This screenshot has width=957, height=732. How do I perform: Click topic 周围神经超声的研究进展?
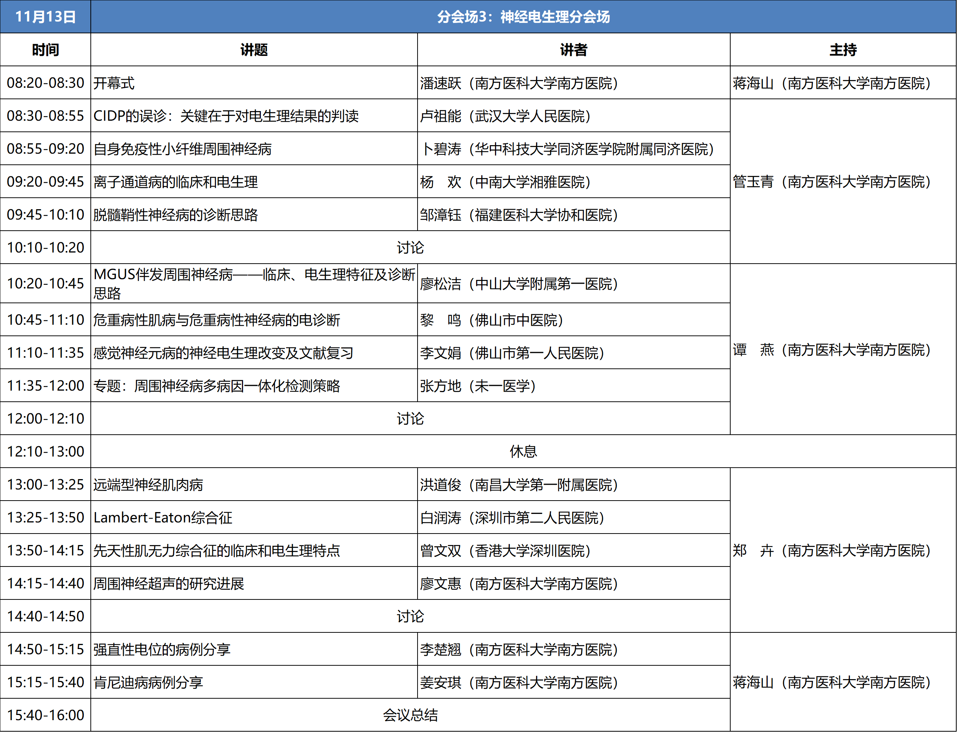(254, 584)
